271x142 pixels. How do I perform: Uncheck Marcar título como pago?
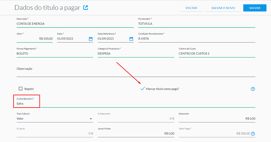click(x=143, y=89)
